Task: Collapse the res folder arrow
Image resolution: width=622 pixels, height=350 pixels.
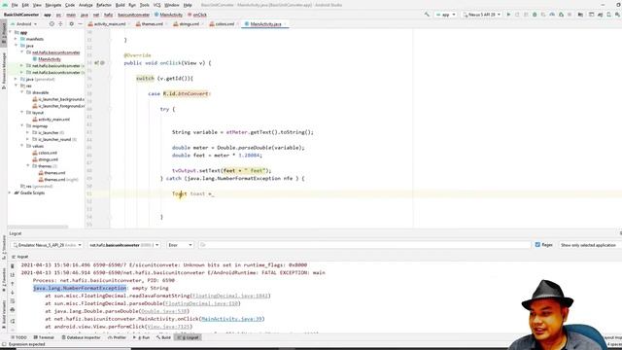Action: [16, 86]
